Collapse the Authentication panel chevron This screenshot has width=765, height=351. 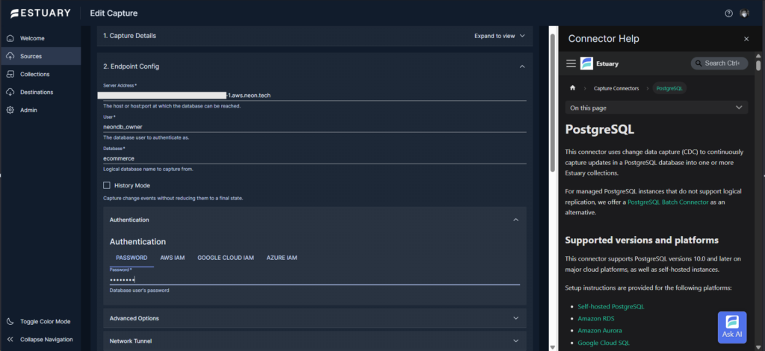point(515,220)
